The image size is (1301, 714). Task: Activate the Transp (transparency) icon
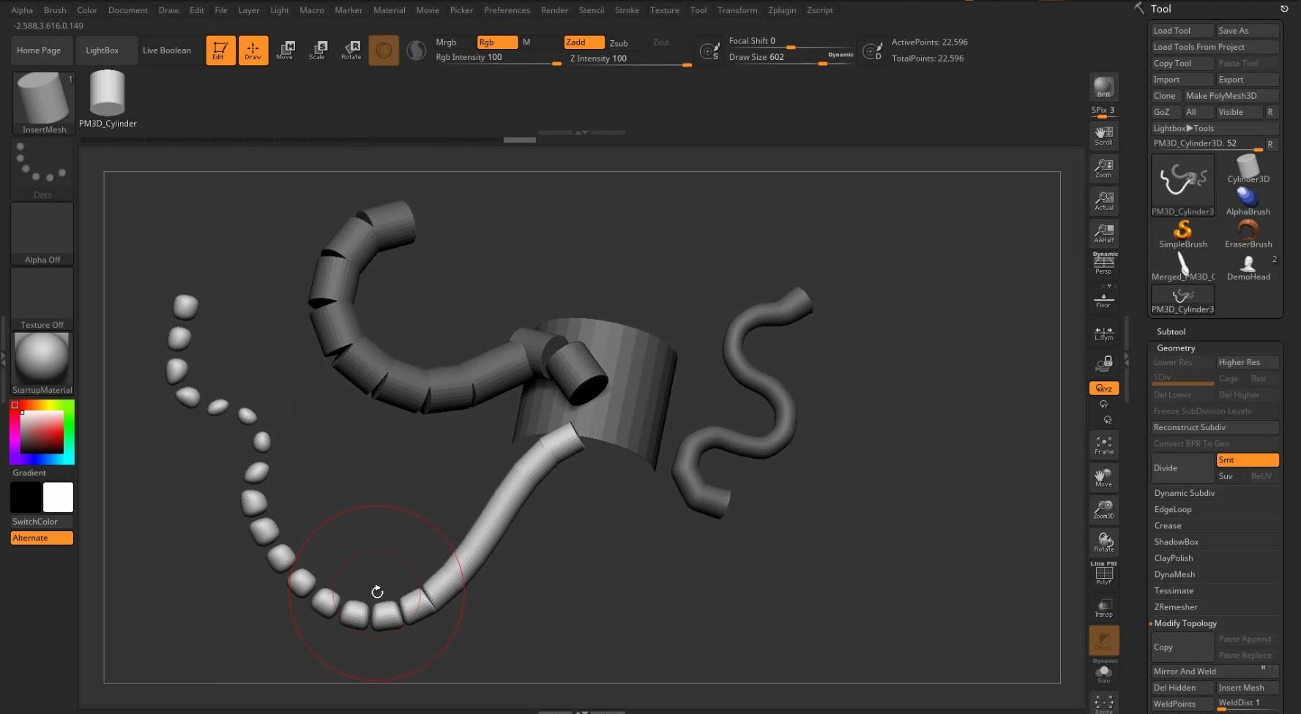(1103, 607)
